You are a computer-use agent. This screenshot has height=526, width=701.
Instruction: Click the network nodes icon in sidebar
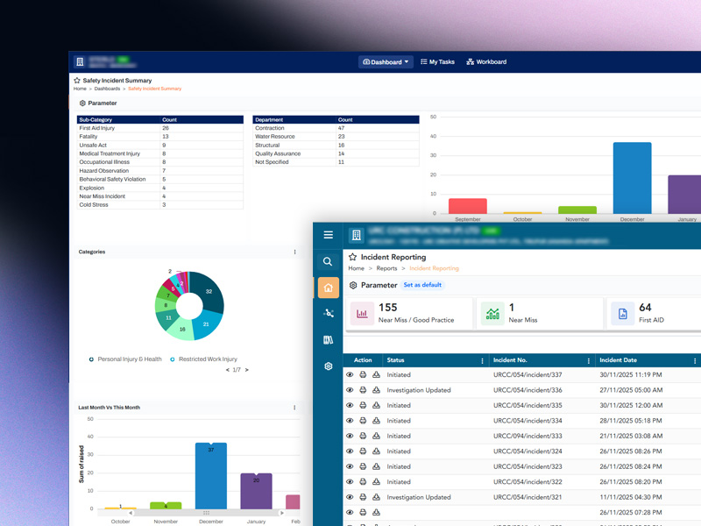point(329,313)
